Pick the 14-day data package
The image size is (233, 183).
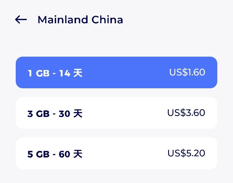click(116, 72)
